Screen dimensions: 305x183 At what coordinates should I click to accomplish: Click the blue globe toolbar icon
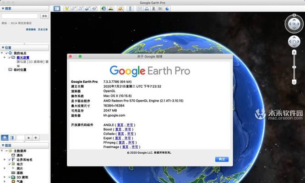tap(167, 9)
